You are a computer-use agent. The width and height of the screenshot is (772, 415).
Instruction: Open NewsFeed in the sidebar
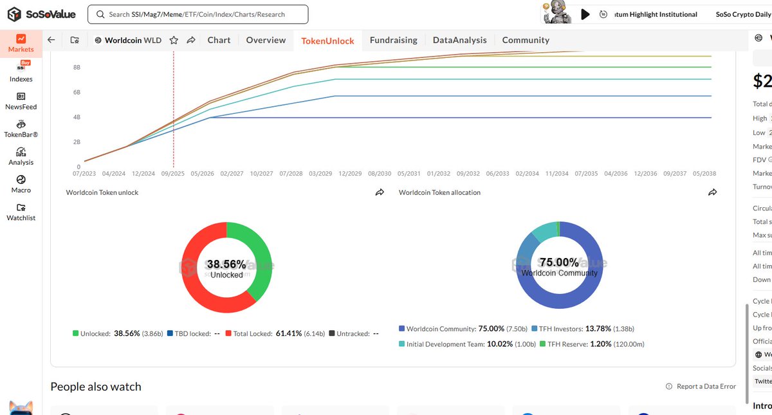pyautogui.click(x=21, y=100)
